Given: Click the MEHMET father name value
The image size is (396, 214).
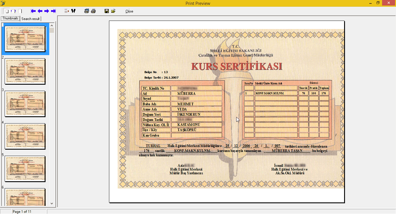Looking at the screenshot, I should click(186, 104).
